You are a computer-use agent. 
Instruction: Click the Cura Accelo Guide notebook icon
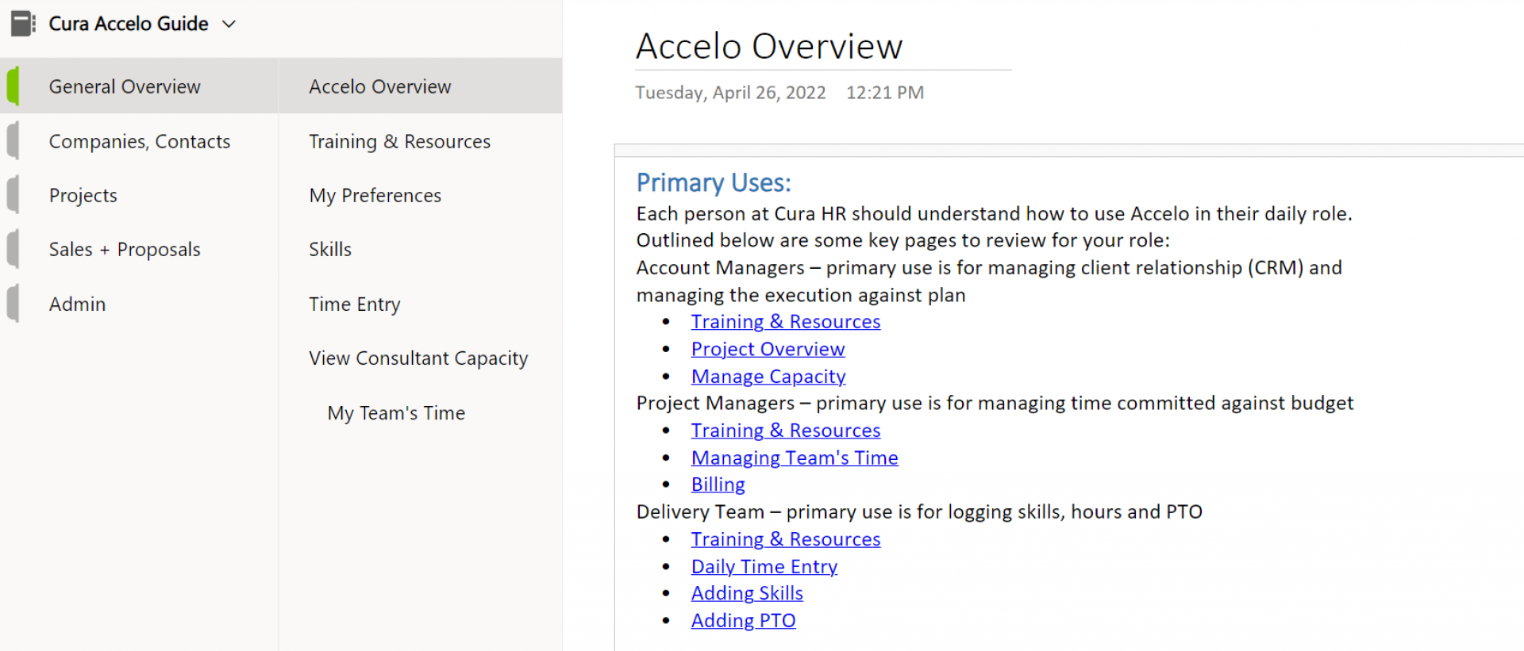coord(23,24)
